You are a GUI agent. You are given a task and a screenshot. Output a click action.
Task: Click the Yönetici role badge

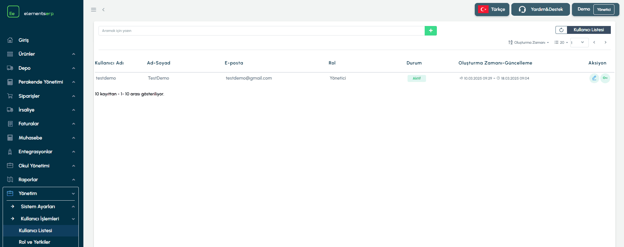pyautogui.click(x=604, y=10)
